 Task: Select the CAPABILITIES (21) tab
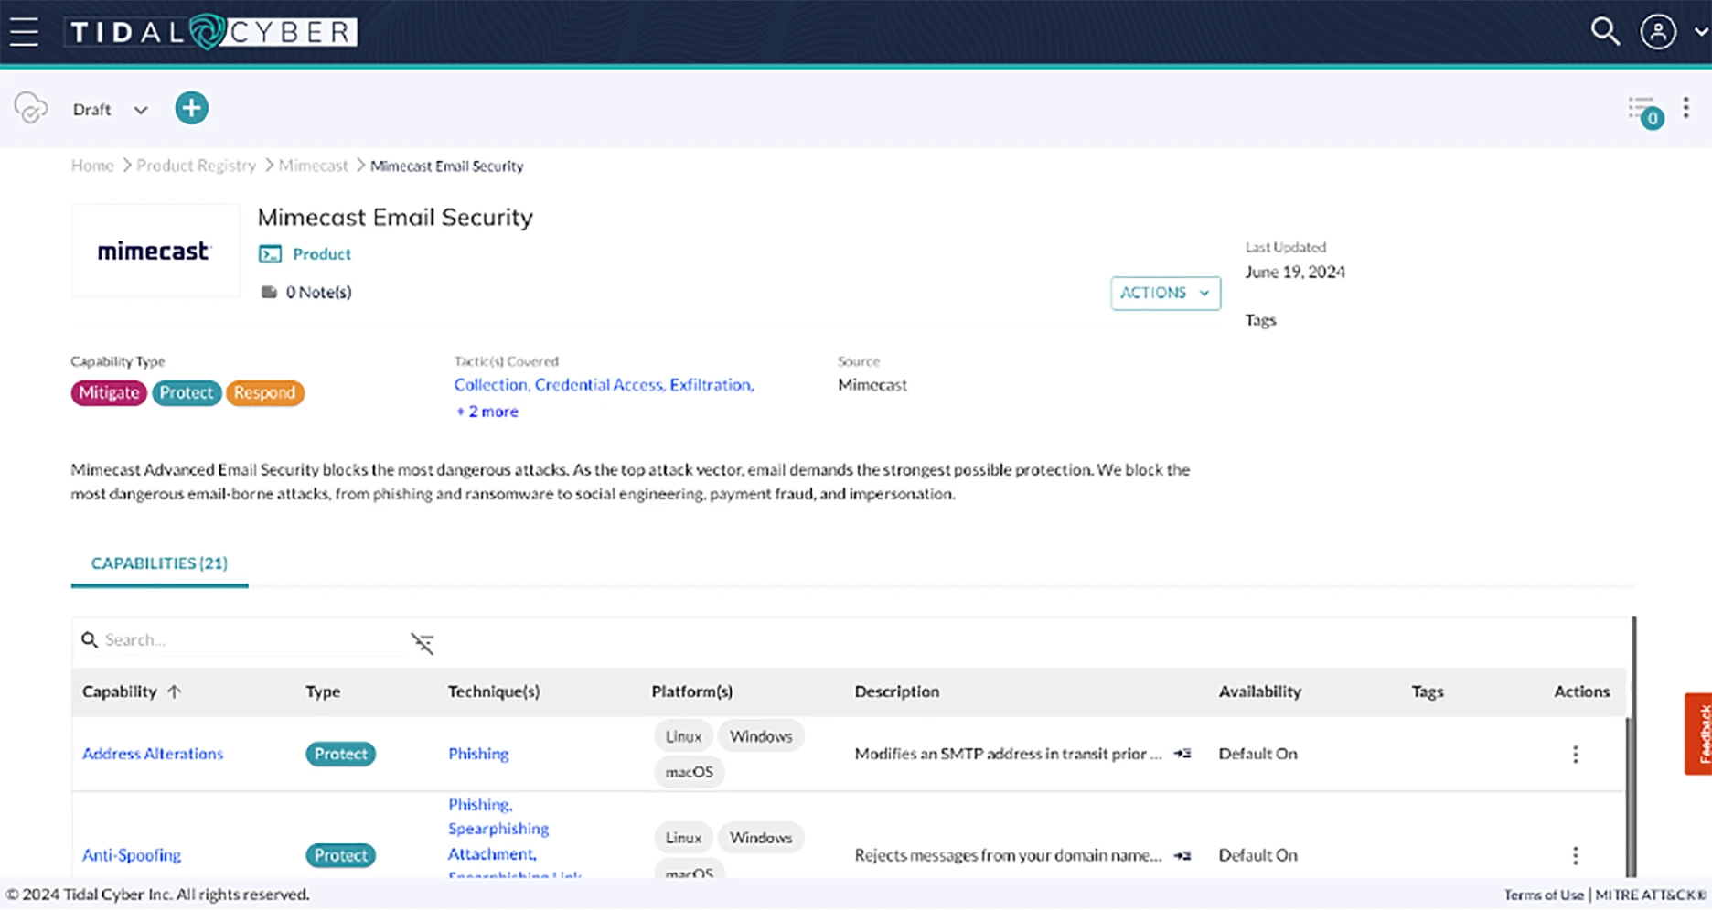[x=159, y=563]
